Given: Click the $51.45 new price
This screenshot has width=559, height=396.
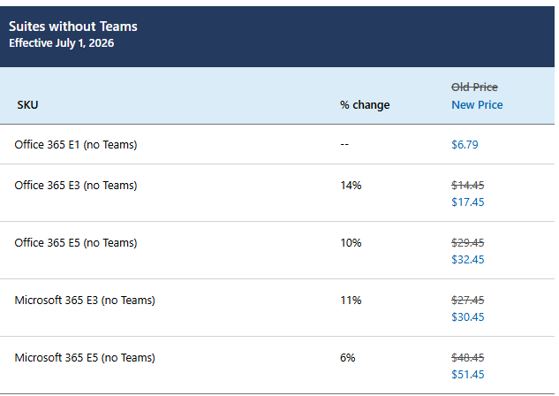Looking at the screenshot, I should (468, 374).
